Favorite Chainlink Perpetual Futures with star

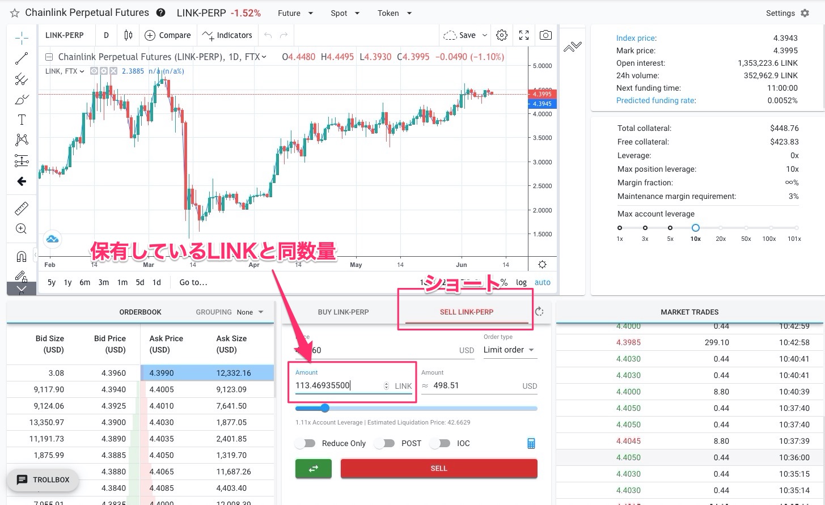coord(15,13)
